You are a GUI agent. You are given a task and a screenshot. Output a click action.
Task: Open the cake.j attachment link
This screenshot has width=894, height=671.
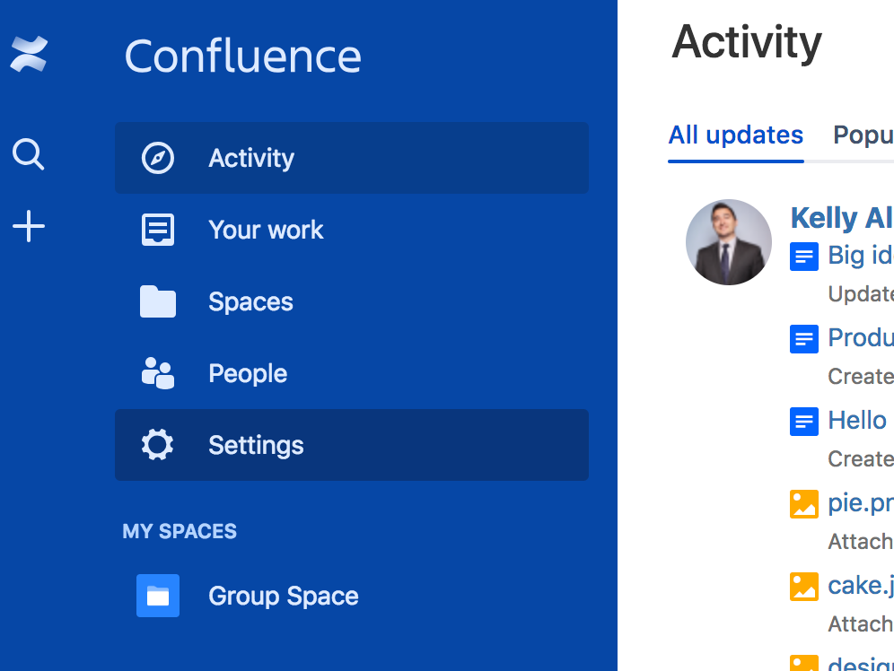click(861, 586)
